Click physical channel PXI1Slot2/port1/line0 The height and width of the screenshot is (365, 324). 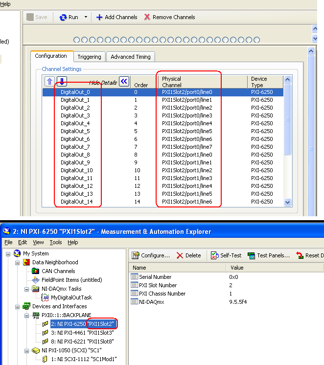pyautogui.click(x=187, y=155)
